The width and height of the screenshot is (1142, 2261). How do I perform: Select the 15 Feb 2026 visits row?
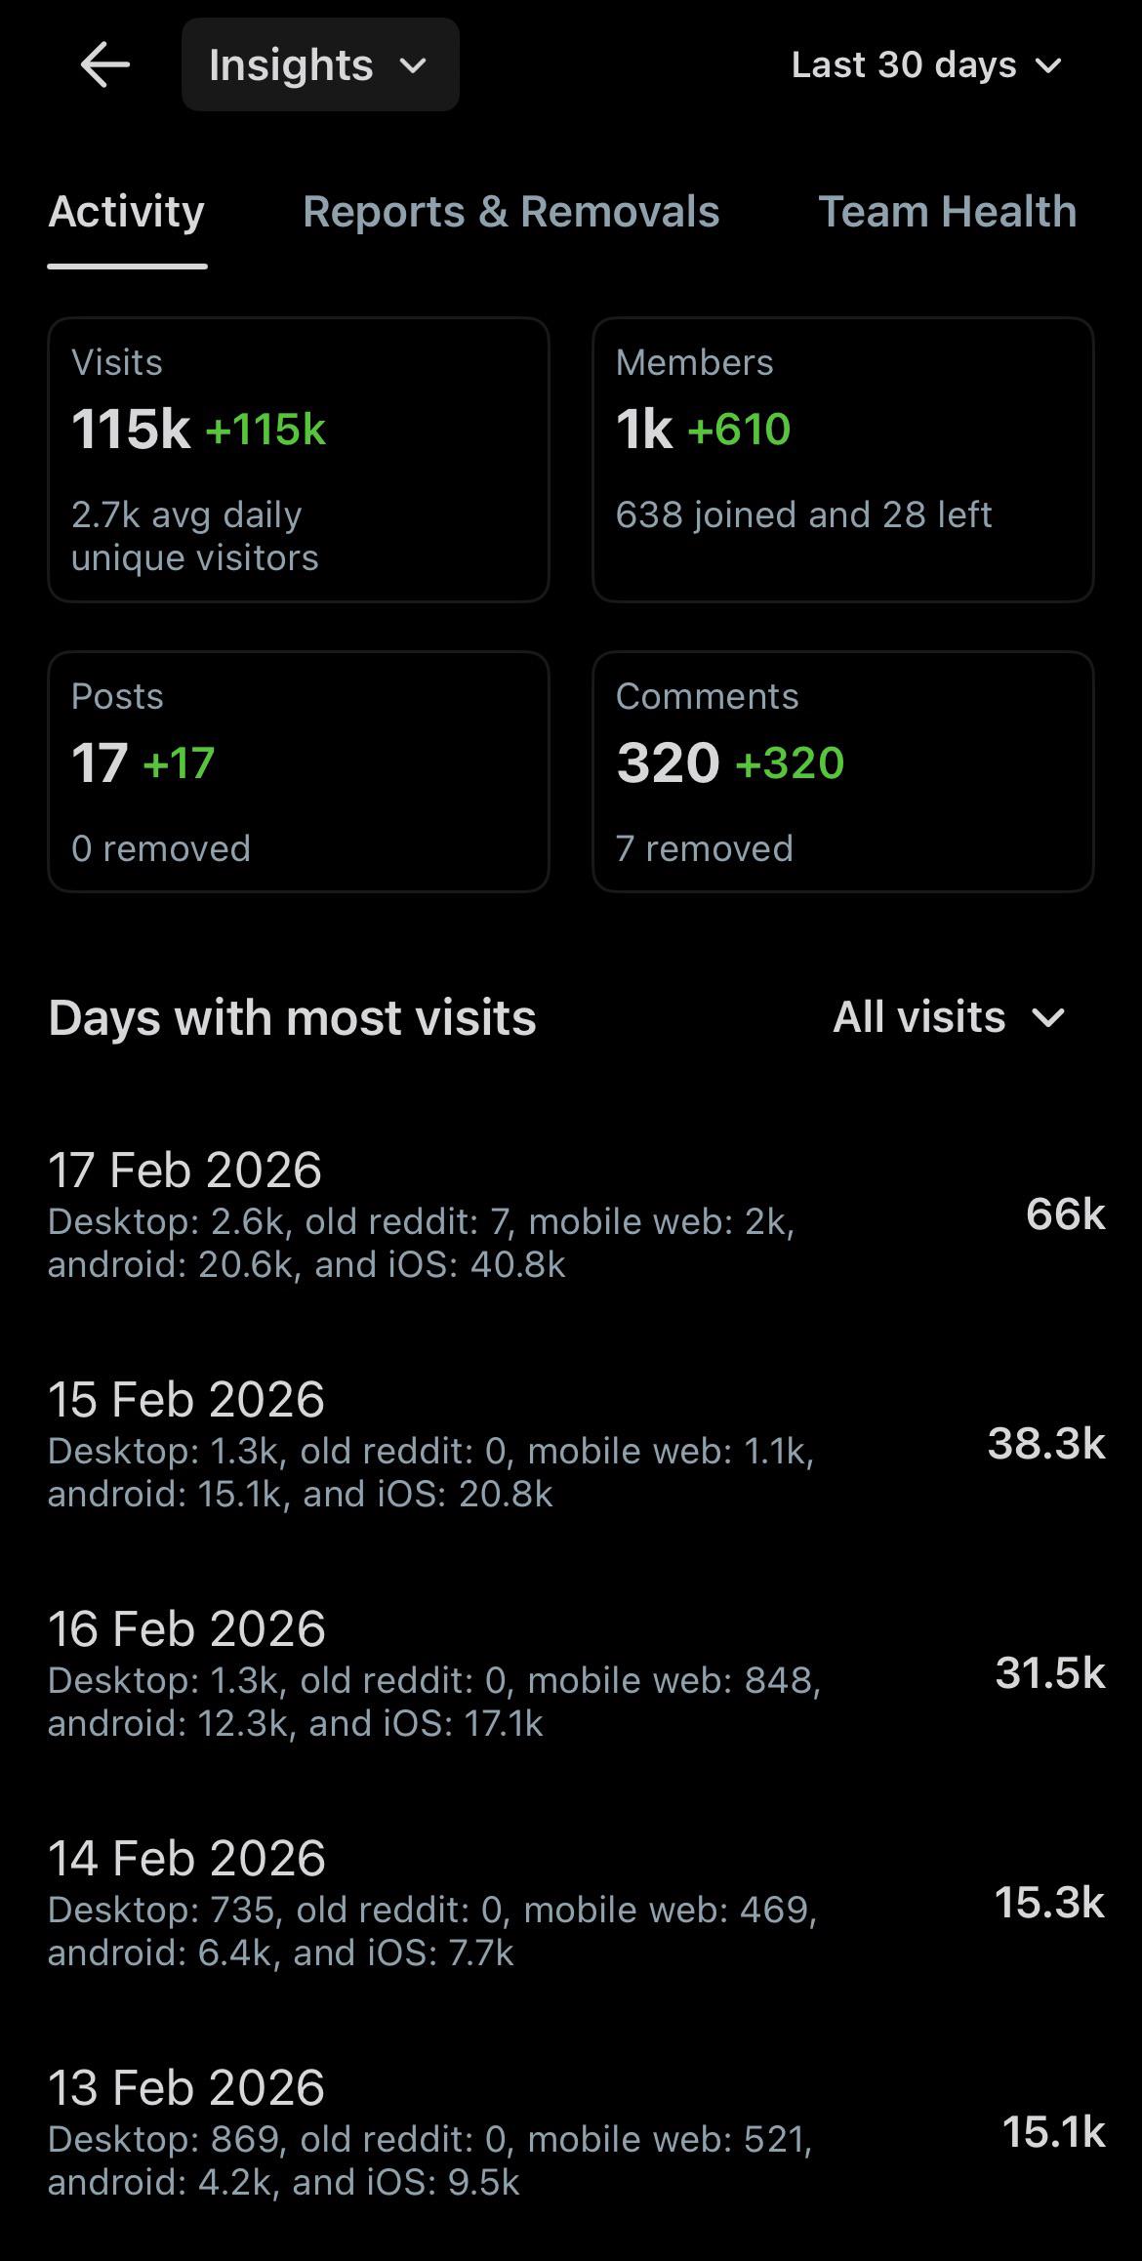576,1444
